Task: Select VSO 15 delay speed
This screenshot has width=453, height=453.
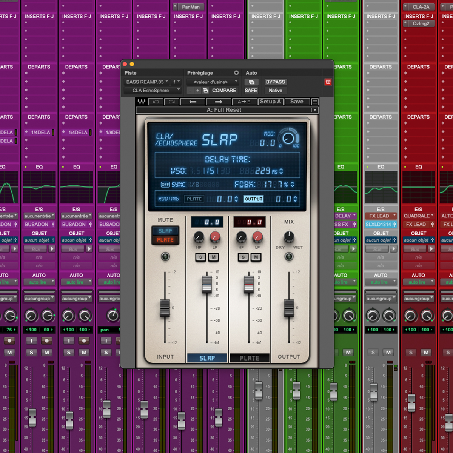Action: [x=211, y=171]
